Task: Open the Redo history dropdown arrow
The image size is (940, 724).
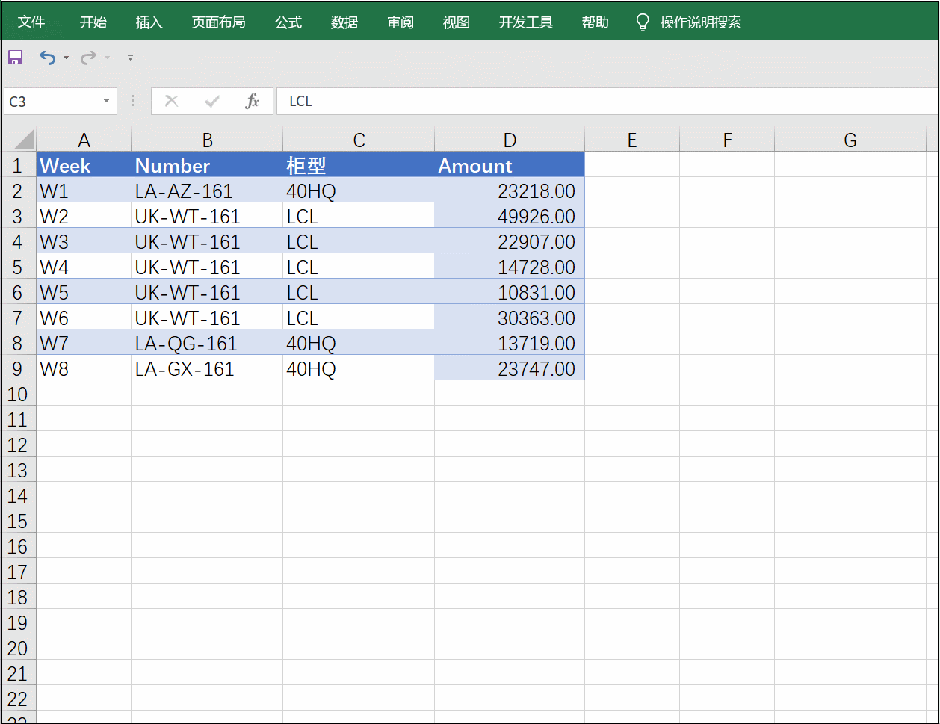Action: (107, 58)
